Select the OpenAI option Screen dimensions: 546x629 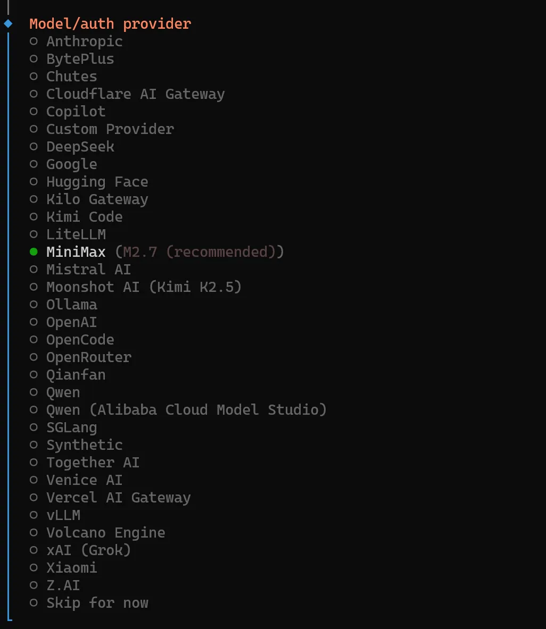[71, 322]
